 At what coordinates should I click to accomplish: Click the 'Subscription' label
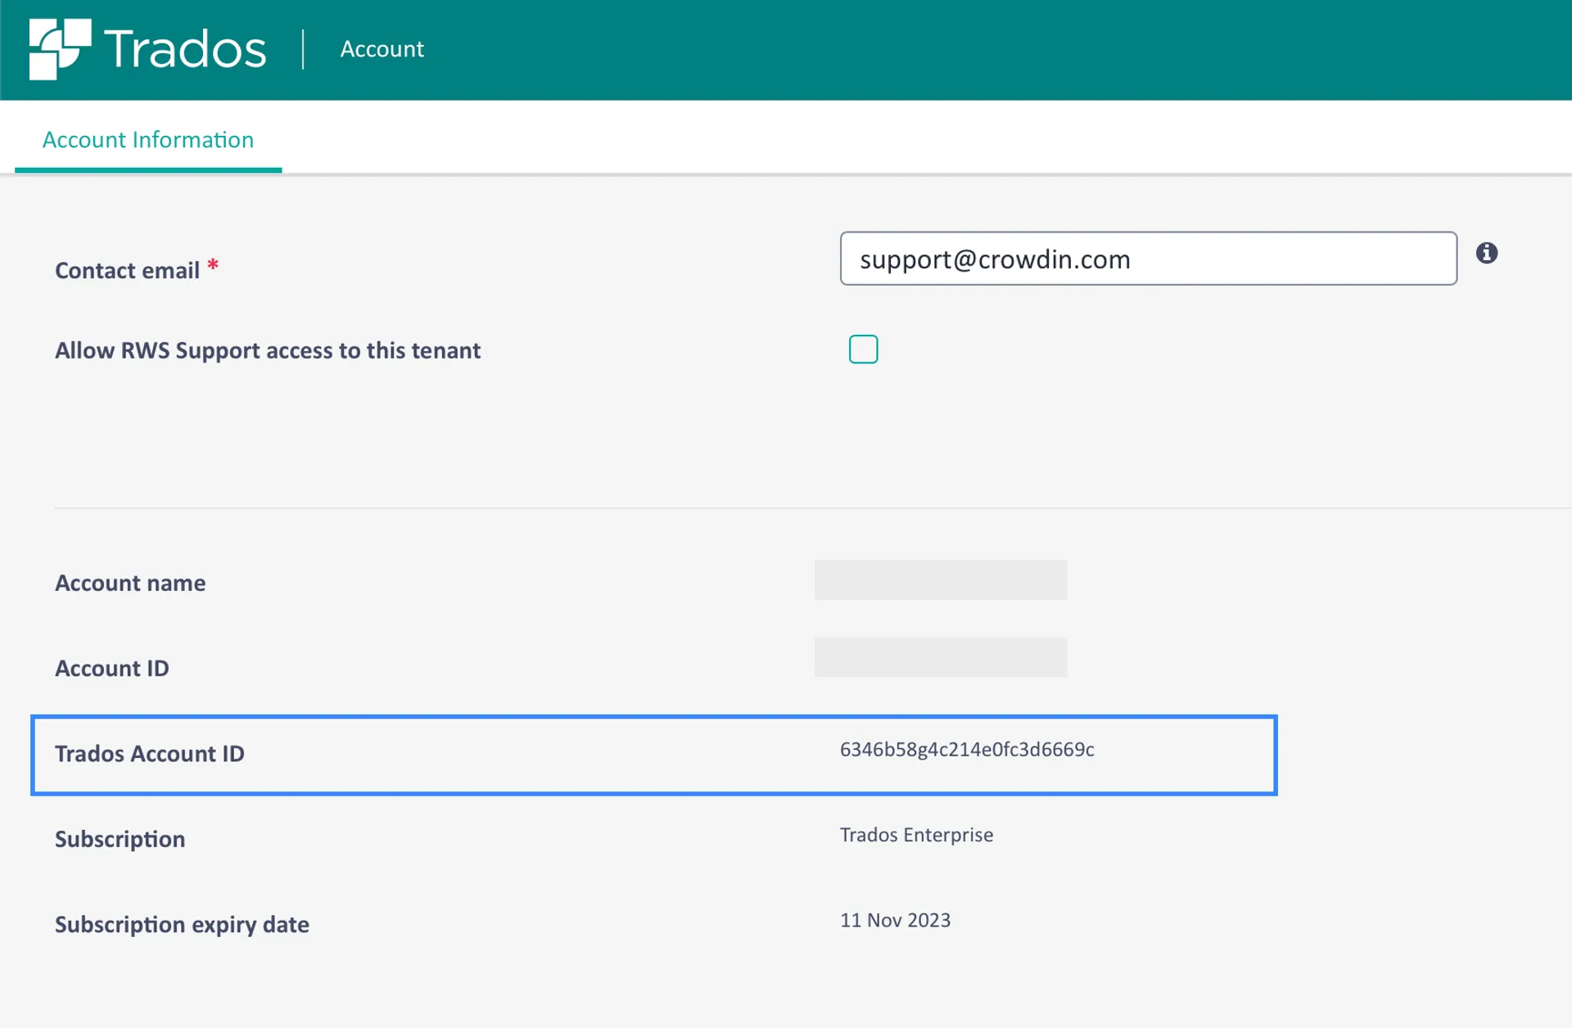coord(120,840)
